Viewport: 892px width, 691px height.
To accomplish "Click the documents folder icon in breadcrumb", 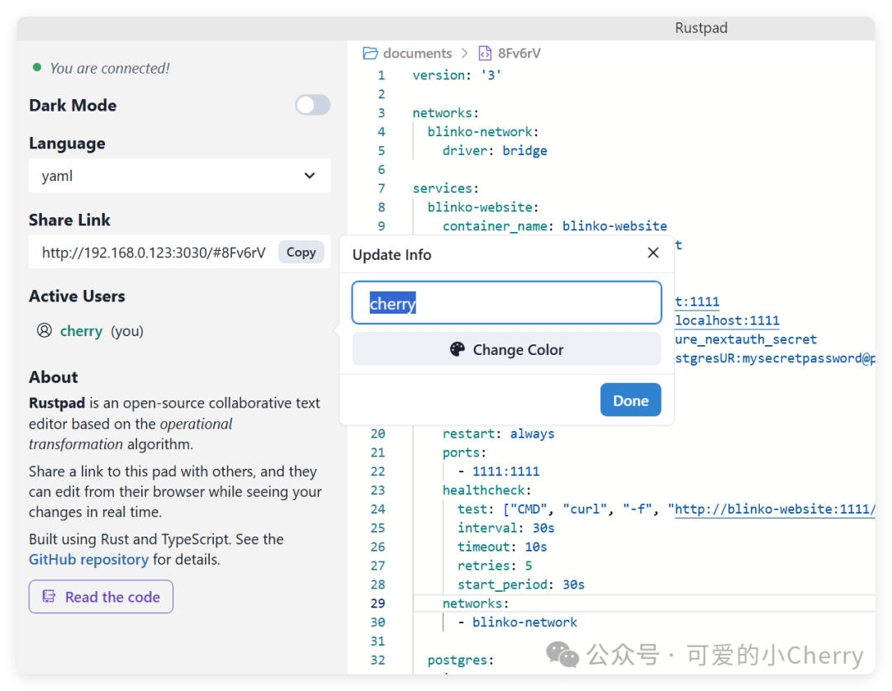I will pos(370,54).
